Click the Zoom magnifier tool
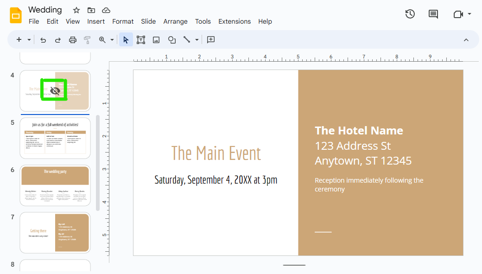 (102, 40)
